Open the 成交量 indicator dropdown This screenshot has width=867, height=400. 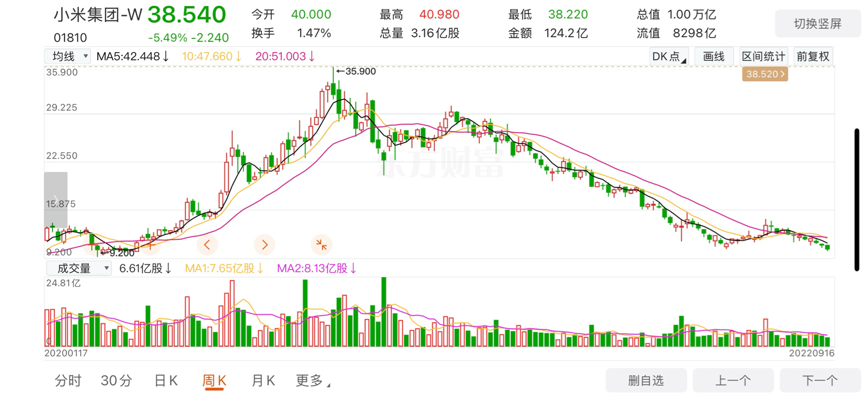coord(79,268)
